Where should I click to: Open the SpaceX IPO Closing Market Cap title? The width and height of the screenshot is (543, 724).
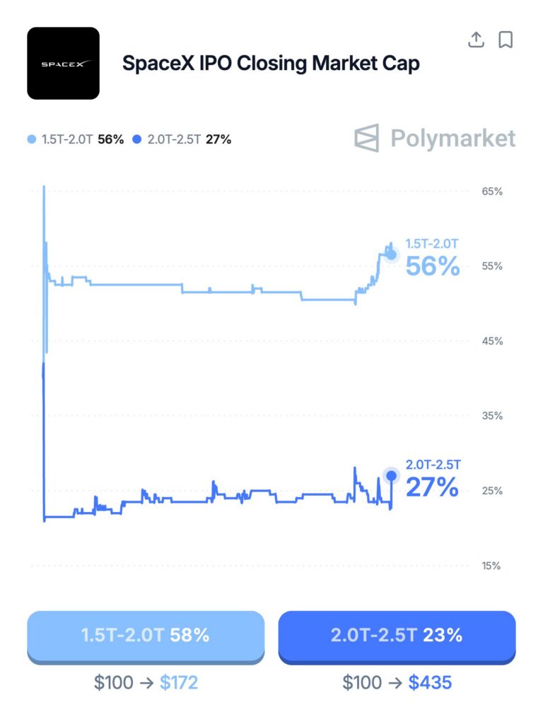[x=271, y=64]
